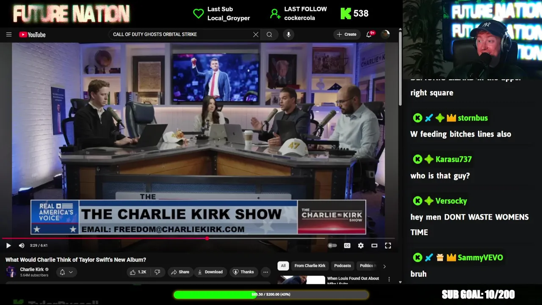
Task: Mute the video volume icon
Action: pos(22,246)
